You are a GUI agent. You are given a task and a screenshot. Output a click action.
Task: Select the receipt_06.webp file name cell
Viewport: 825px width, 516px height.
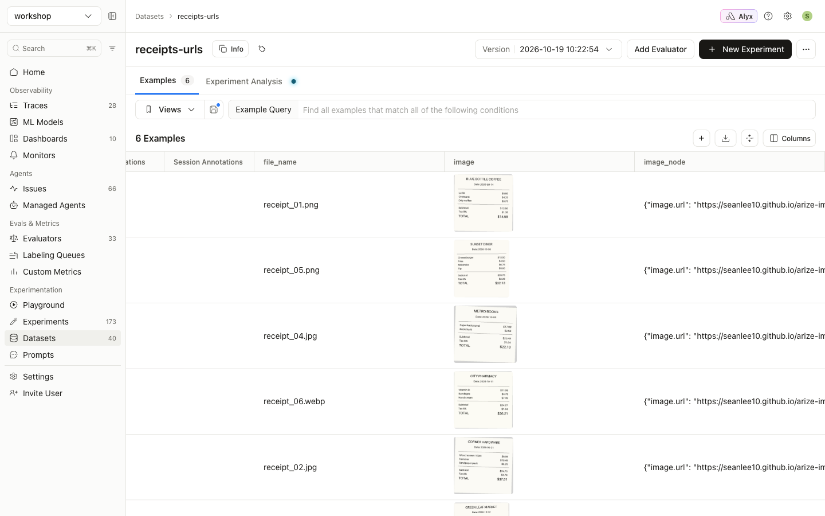(x=349, y=401)
